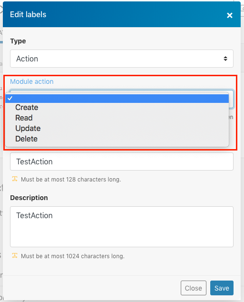Viewport: 244px width, 302px height.
Task: Close the Edit labels dialog with X
Action: (230, 15)
